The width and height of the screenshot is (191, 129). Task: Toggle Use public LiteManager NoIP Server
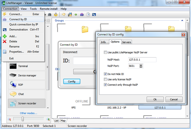point(105,52)
